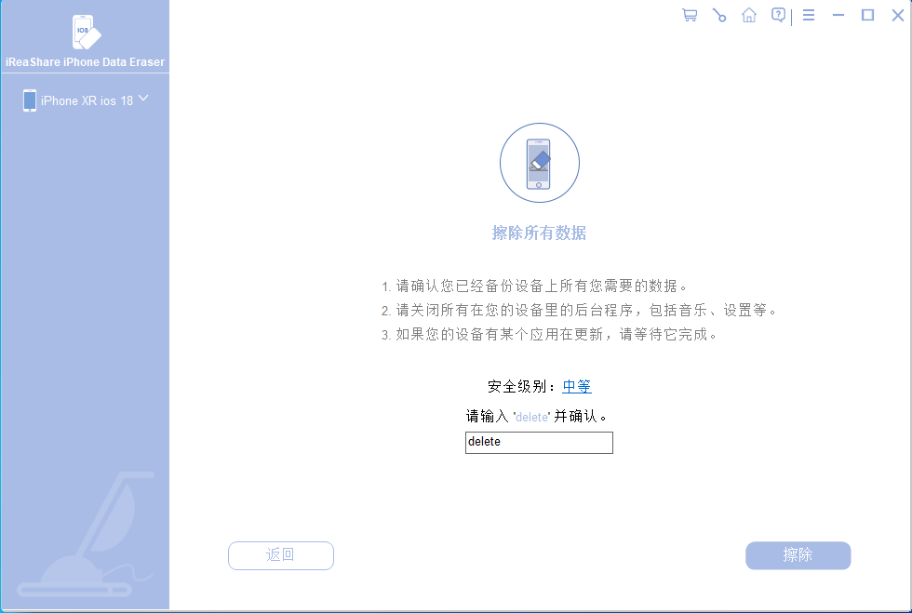
Task: Expand the iPhone XR ios 18 dropdown arrow
Action: tap(143, 98)
